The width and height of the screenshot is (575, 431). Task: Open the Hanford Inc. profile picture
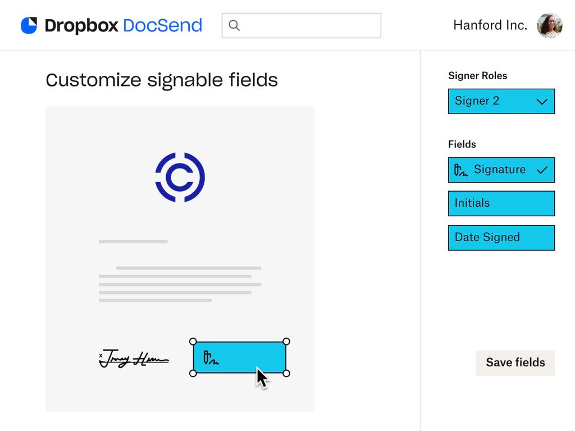click(x=549, y=25)
